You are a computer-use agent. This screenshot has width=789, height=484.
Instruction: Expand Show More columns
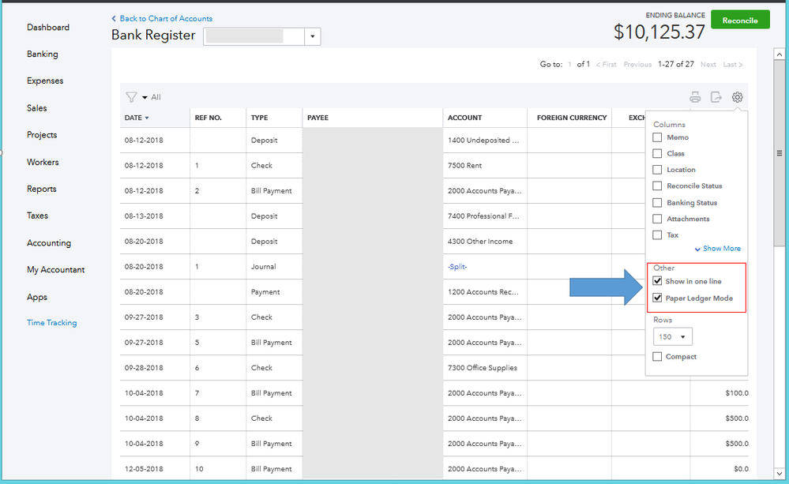[718, 249]
